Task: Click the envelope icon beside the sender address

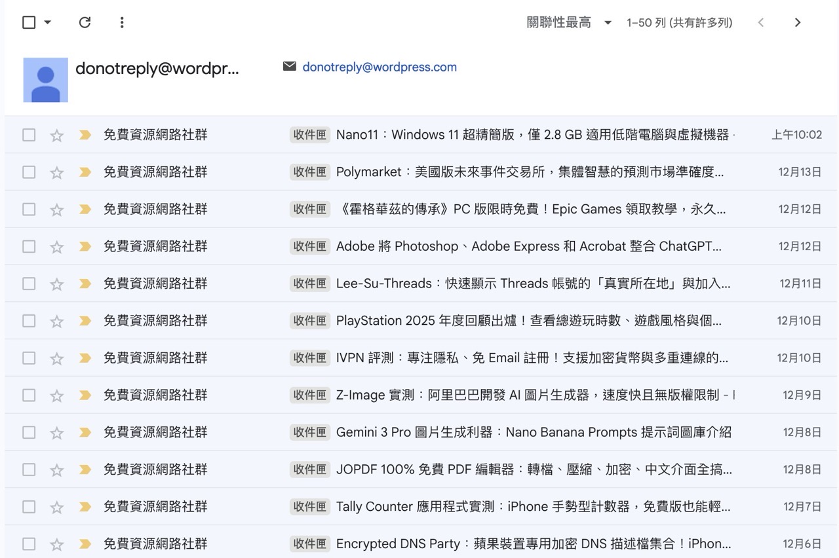Action: click(x=289, y=66)
